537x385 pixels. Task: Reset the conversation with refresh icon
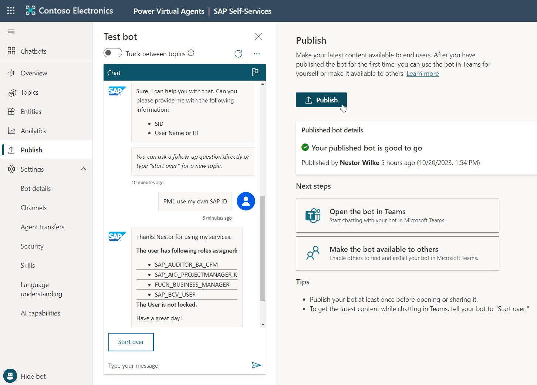[239, 54]
